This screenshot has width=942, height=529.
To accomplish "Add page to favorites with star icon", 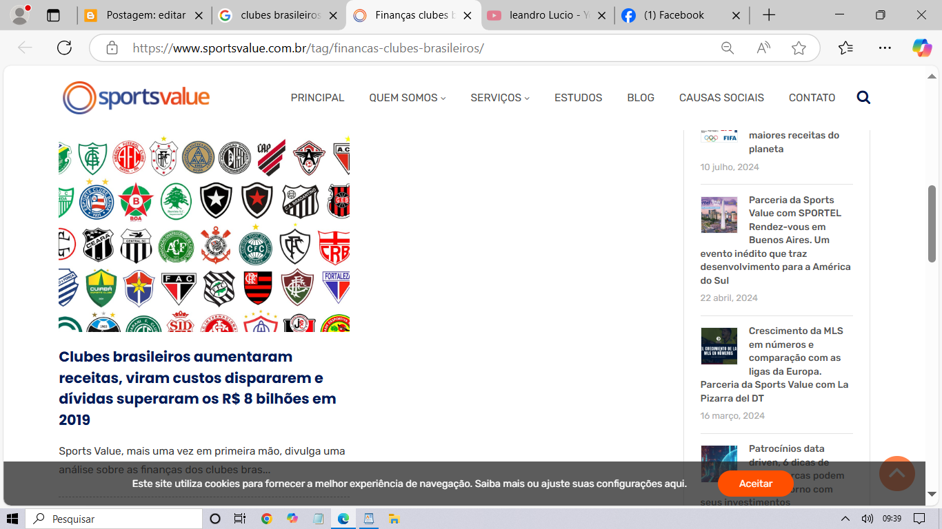I will [x=799, y=48].
